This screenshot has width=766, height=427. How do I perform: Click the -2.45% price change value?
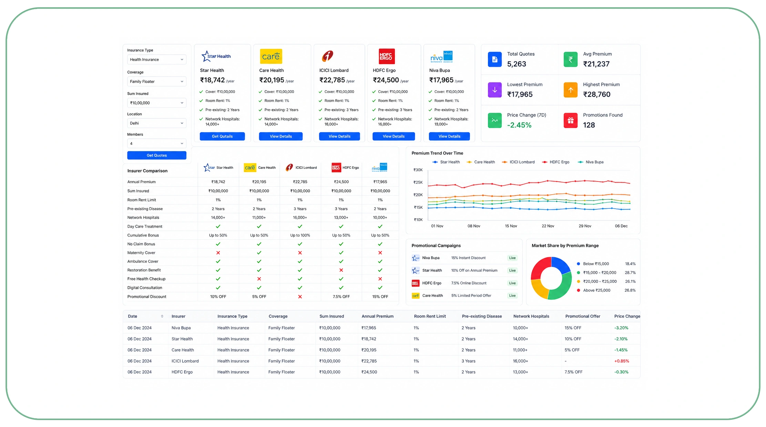point(519,125)
